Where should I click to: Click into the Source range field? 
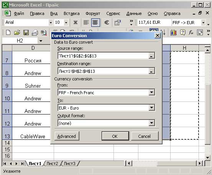[x=103, y=56]
